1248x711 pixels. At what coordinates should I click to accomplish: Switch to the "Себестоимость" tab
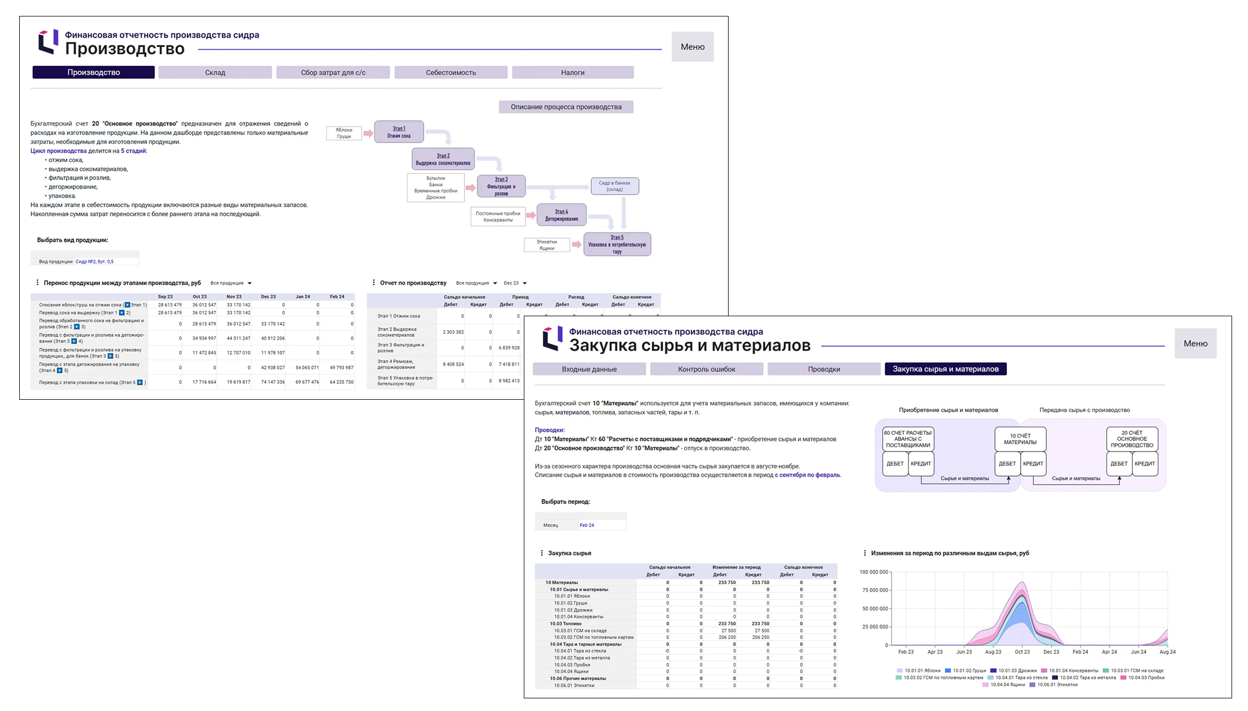451,72
